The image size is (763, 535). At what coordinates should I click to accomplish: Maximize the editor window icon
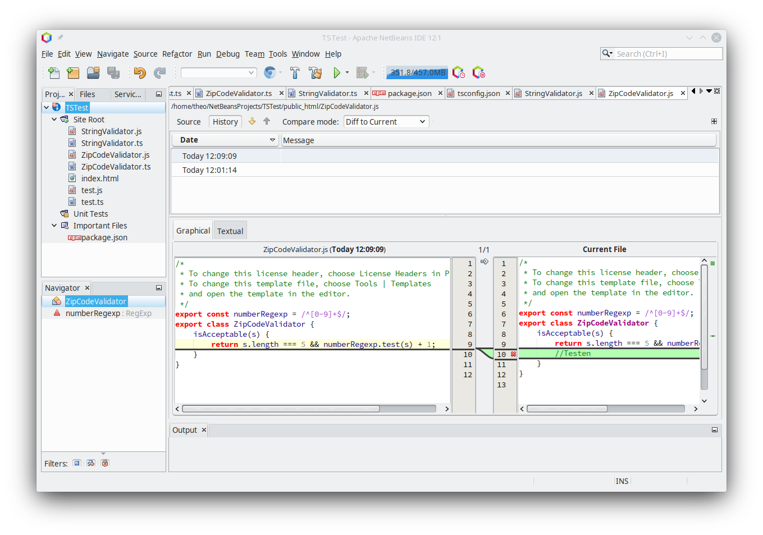(x=717, y=91)
